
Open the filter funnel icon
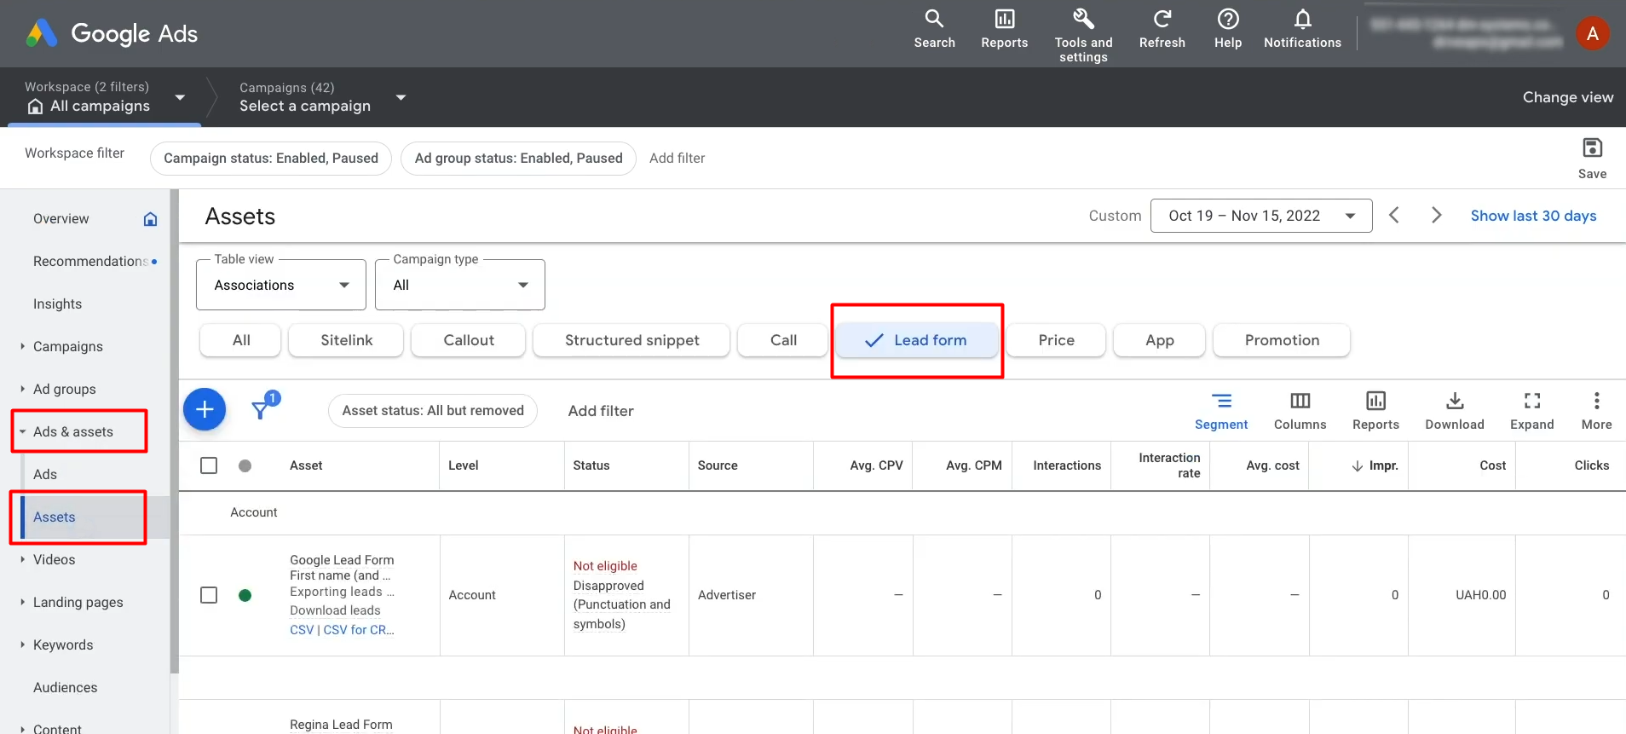(262, 410)
